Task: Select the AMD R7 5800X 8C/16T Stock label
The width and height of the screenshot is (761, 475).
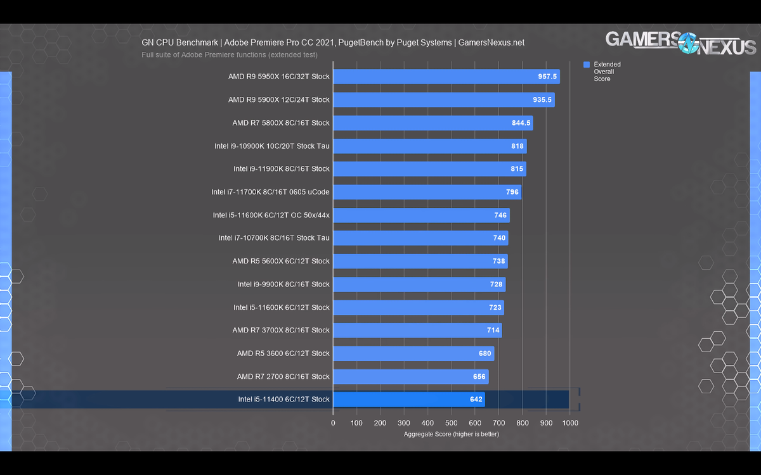Action: (x=281, y=123)
